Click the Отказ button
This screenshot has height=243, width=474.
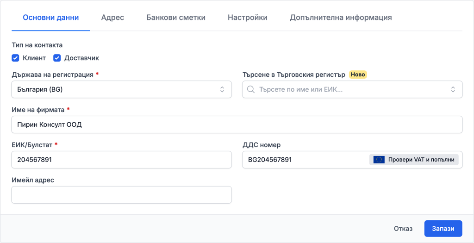403,229
